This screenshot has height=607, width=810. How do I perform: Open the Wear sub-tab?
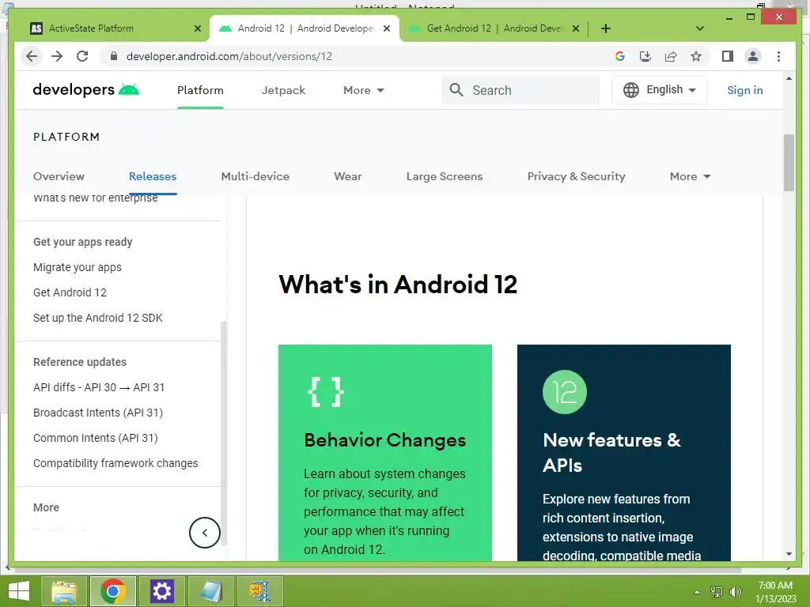pyautogui.click(x=348, y=176)
